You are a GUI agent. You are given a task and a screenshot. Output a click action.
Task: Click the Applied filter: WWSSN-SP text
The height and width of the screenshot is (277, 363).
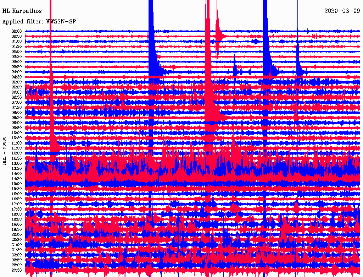click(39, 22)
